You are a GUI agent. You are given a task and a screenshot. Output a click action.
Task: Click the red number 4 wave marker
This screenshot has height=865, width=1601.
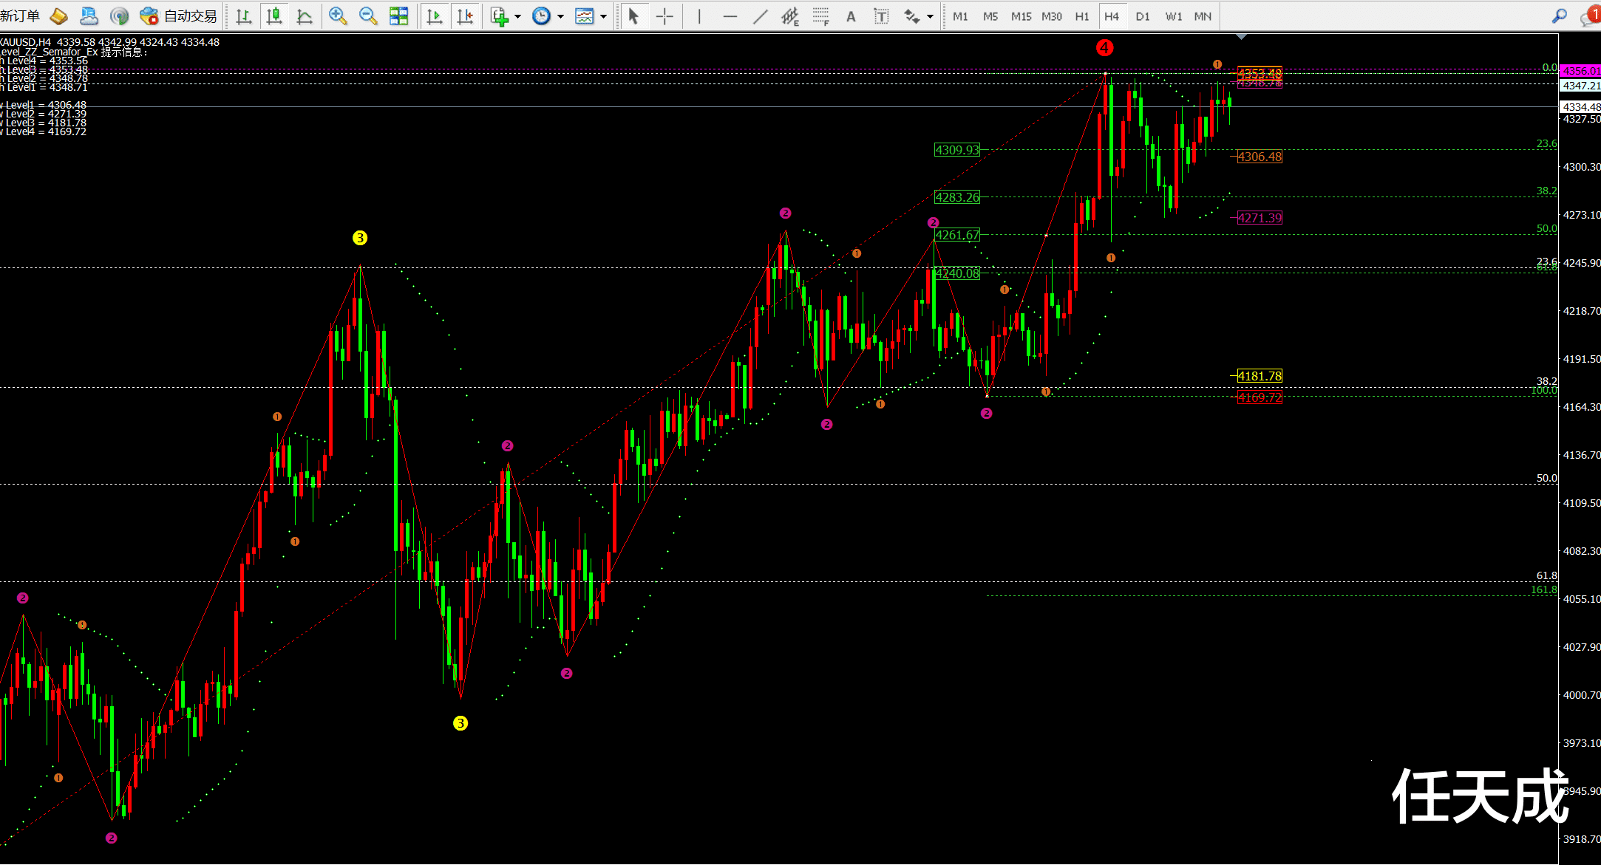click(1104, 48)
